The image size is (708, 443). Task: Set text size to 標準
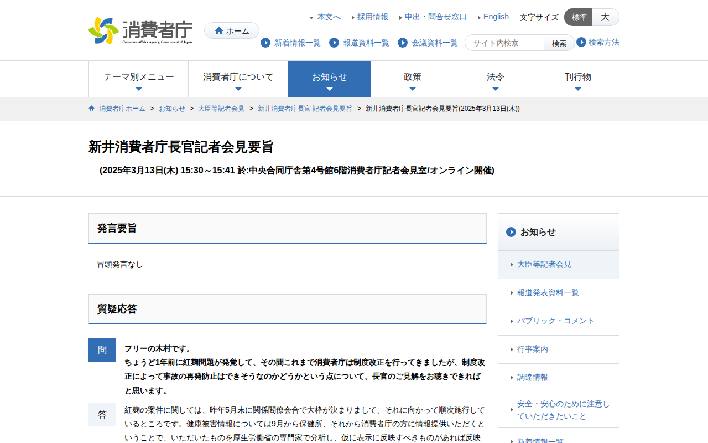pyautogui.click(x=579, y=17)
